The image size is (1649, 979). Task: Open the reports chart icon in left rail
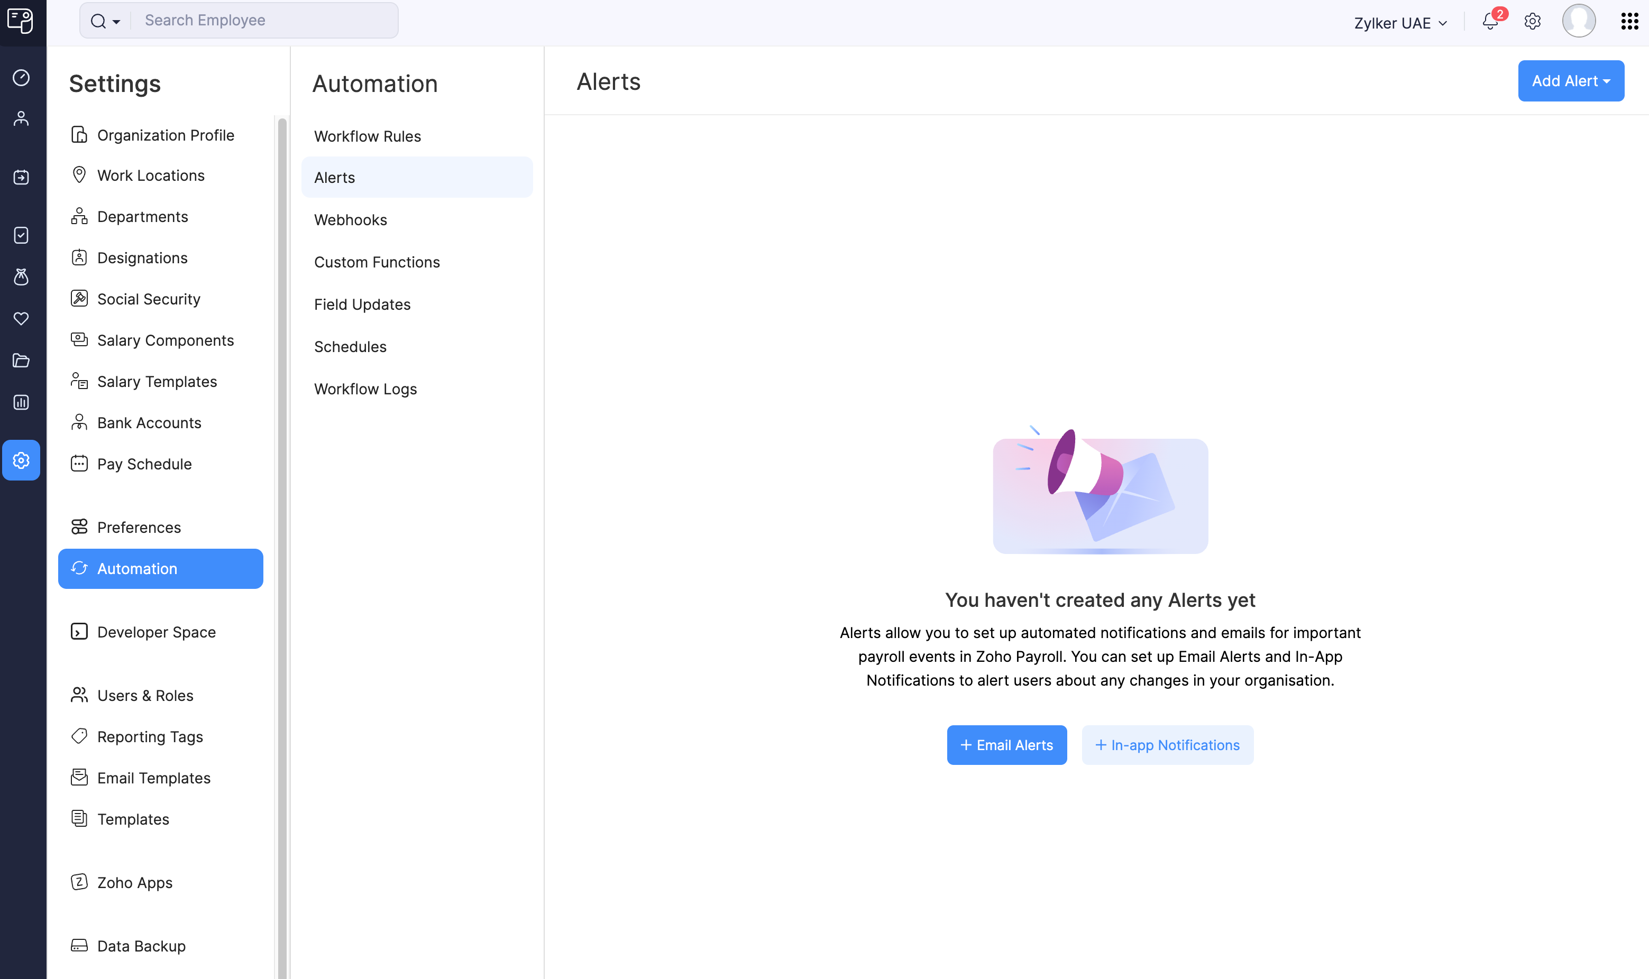pyautogui.click(x=21, y=402)
